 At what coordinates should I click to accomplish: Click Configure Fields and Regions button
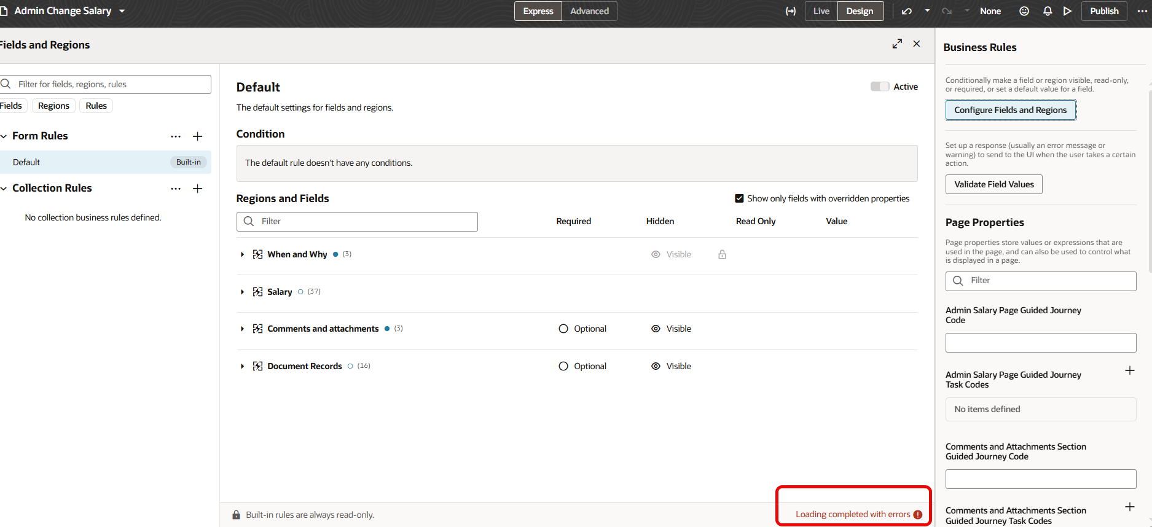1011,110
